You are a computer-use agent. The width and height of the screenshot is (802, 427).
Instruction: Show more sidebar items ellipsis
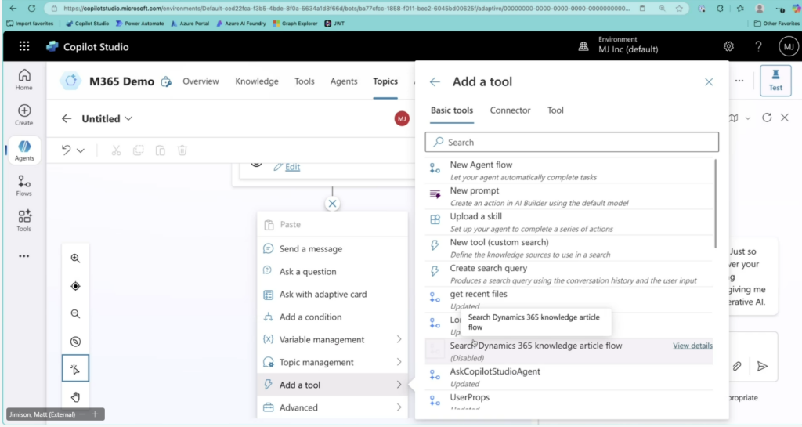coord(23,256)
